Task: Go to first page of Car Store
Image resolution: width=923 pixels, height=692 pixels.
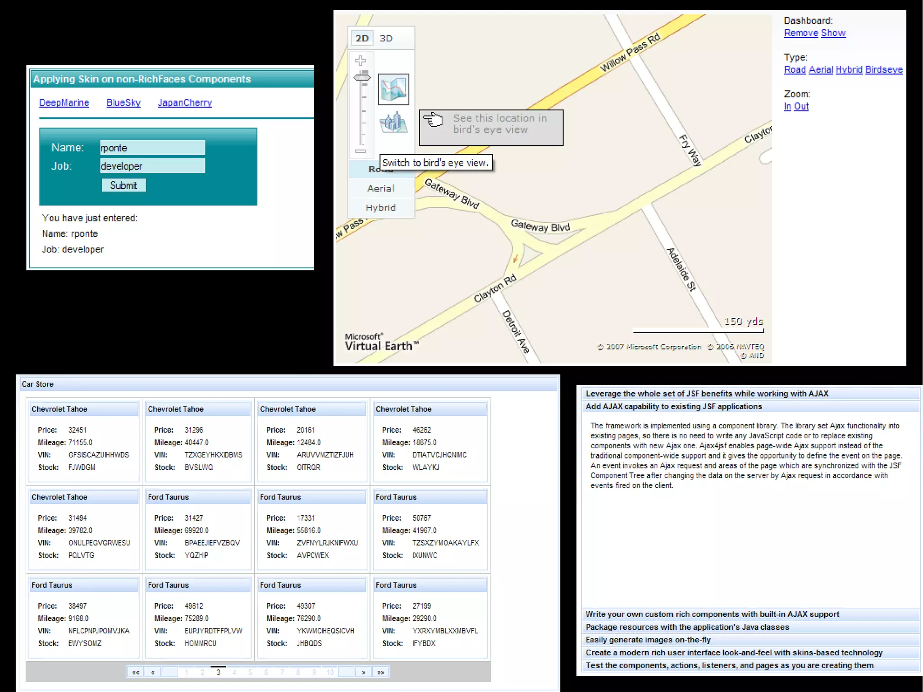Action: pyautogui.click(x=136, y=672)
